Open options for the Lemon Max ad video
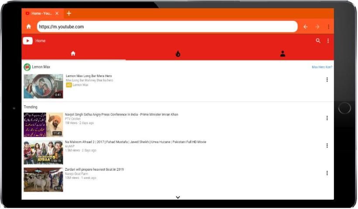Image resolution: width=358 pixels, height=209 pixels. coord(327,80)
